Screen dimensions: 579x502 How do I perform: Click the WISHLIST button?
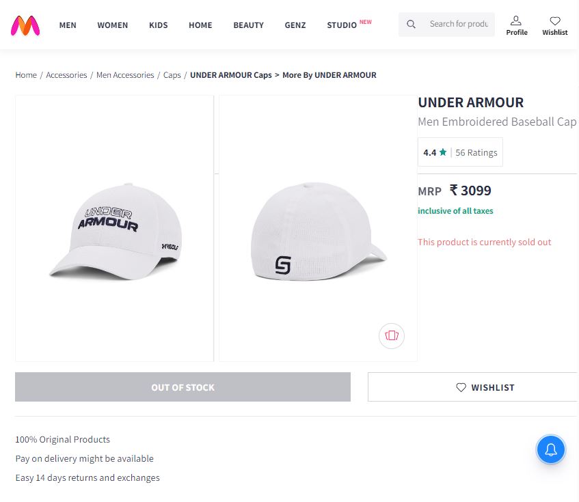(485, 387)
